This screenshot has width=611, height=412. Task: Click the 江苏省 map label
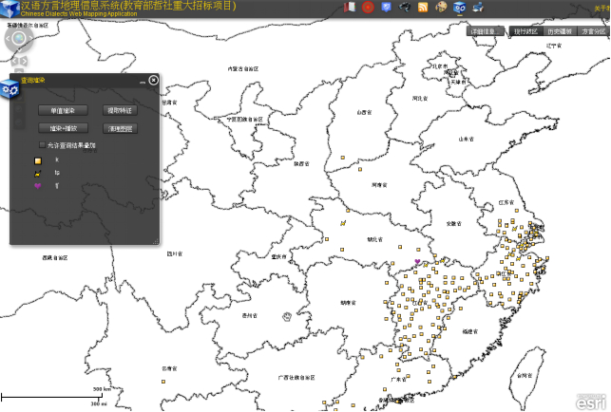point(506,202)
